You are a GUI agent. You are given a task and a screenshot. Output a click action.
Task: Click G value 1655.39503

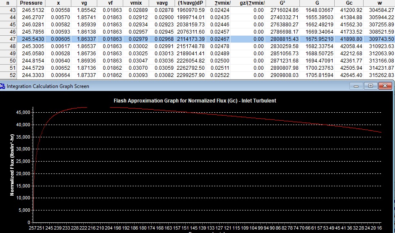(320, 18)
